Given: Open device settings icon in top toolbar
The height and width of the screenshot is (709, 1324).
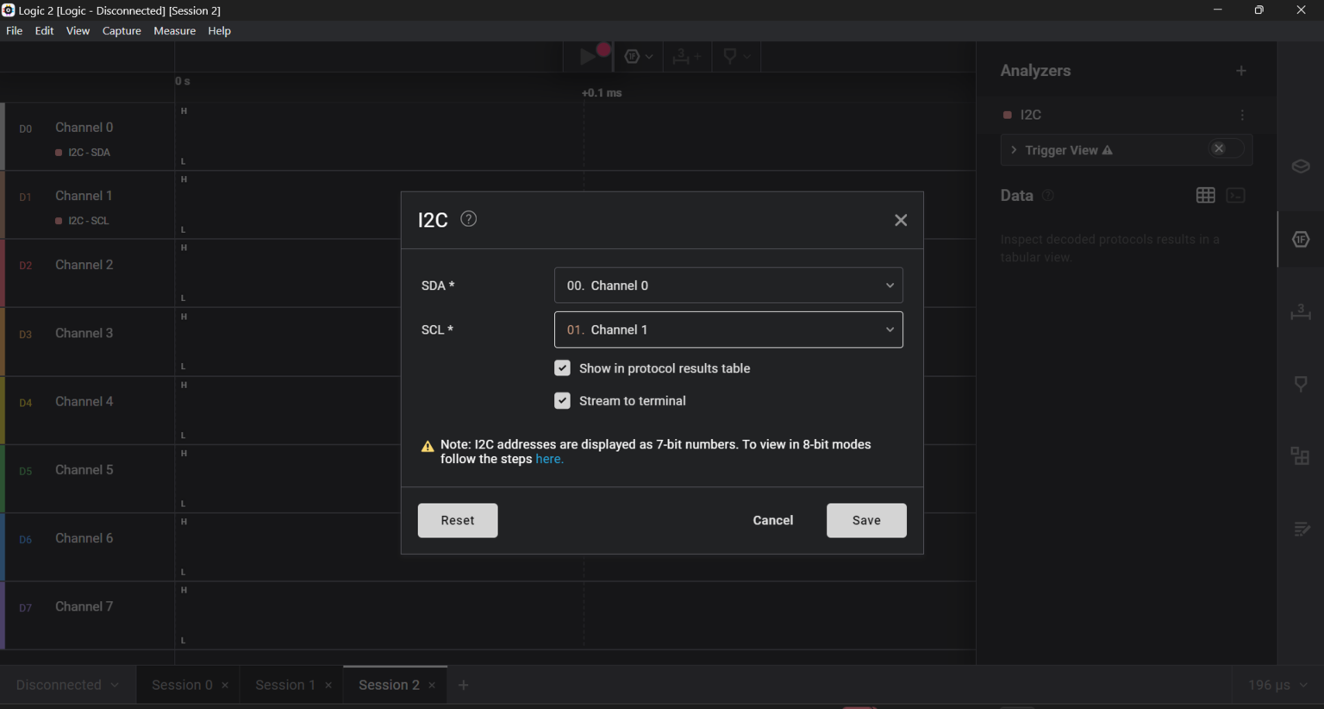Looking at the screenshot, I should click(632, 56).
